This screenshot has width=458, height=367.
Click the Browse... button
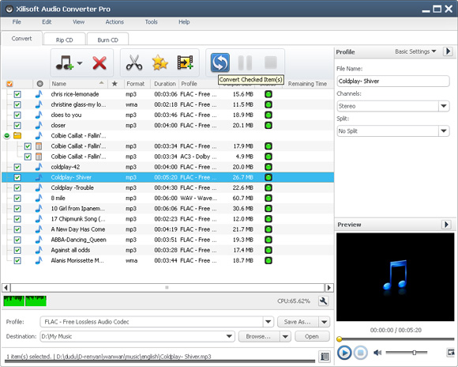(258, 337)
